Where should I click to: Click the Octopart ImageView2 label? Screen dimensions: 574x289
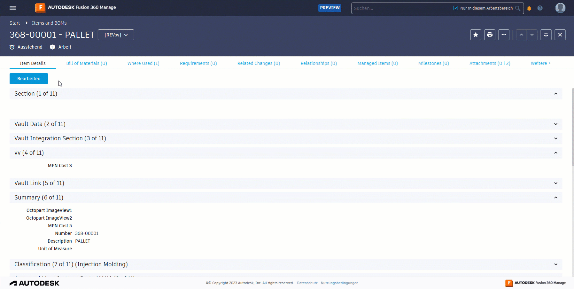pyautogui.click(x=49, y=218)
